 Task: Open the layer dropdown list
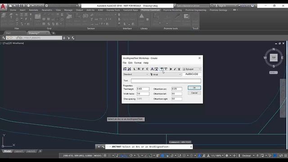pyautogui.click(x=34, y=38)
